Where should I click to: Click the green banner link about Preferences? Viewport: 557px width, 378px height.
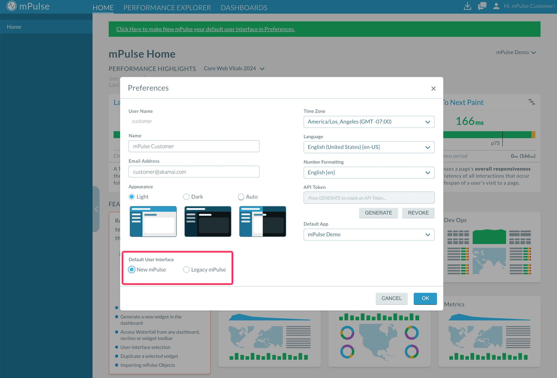[205, 29]
